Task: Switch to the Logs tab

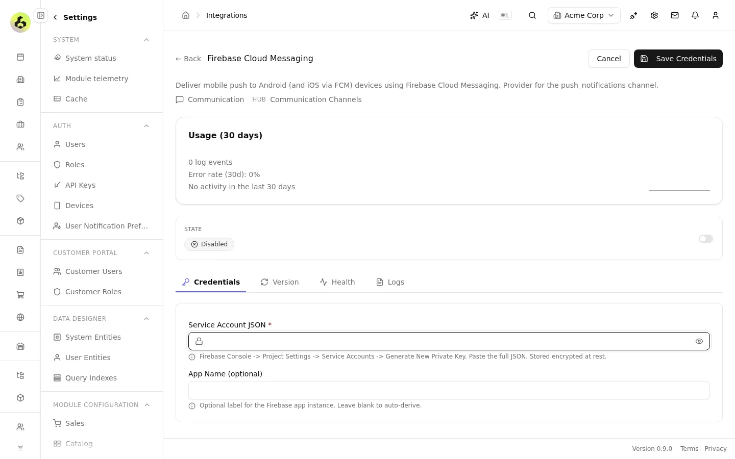Action: pos(390,282)
